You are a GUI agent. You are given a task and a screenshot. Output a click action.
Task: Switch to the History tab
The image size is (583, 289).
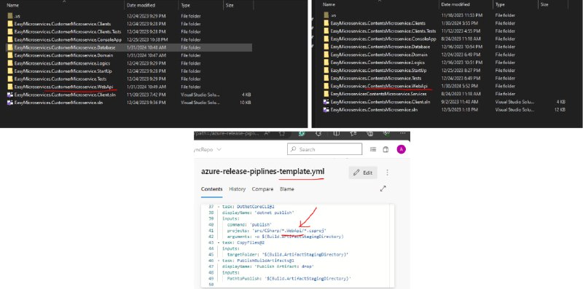[x=238, y=189]
